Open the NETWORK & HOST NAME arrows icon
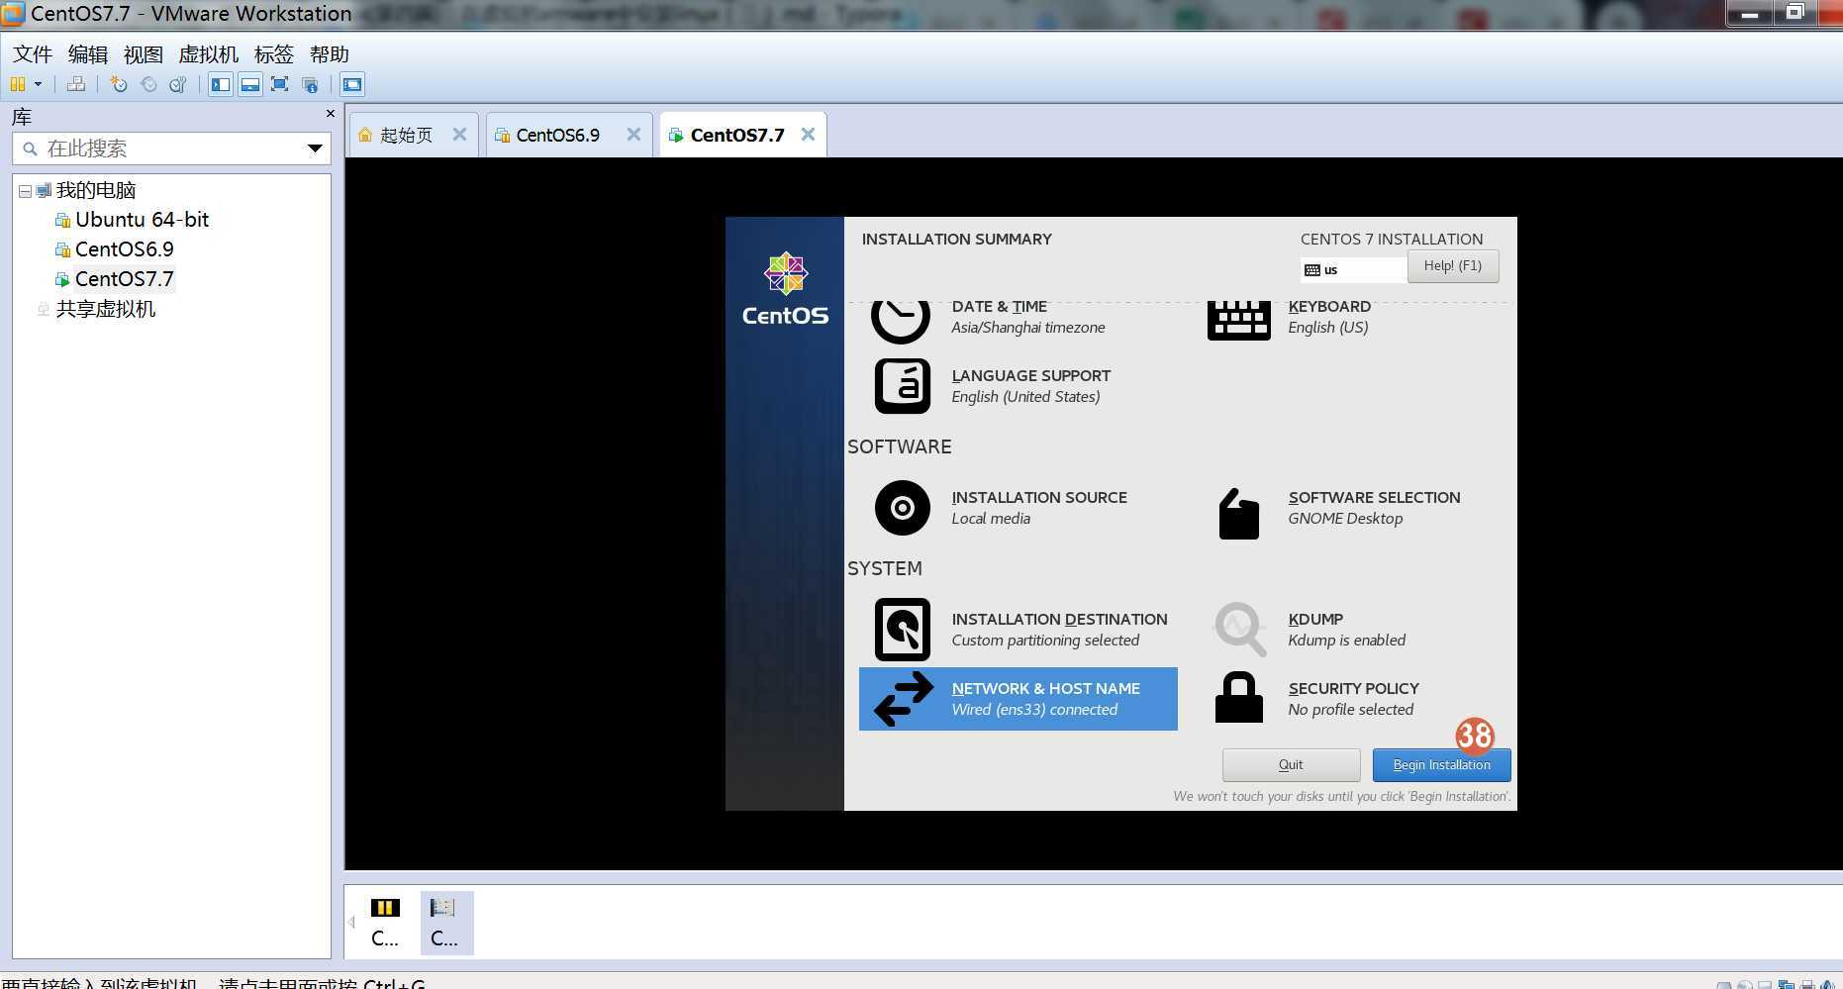This screenshot has width=1843, height=989. click(904, 699)
